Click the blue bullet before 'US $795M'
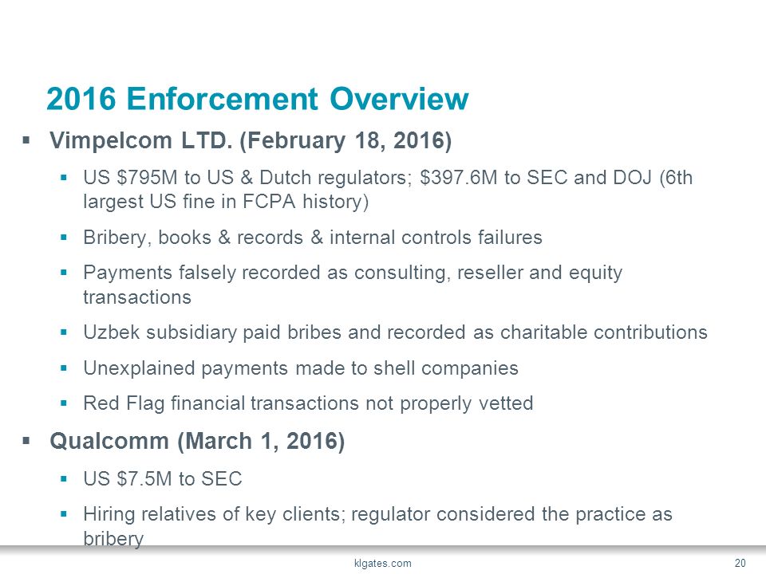 (x=64, y=178)
